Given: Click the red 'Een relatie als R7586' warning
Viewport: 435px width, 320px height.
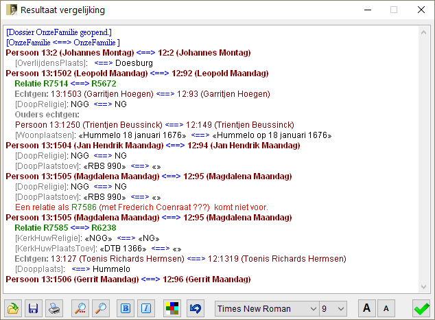Looking at the screenshot, I should [x=141, y=207].
